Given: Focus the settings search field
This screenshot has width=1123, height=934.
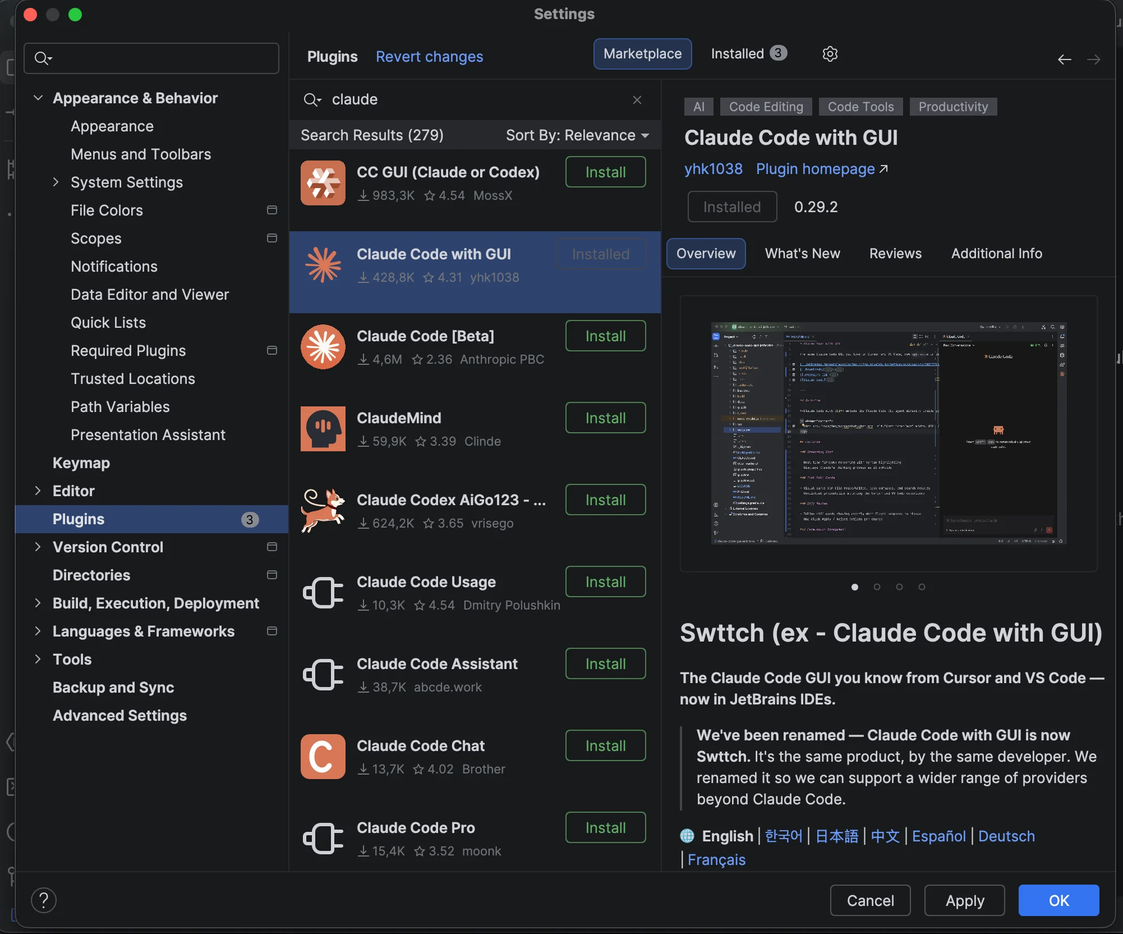Looking at the screenshot, I should click(x=151, y=58).
